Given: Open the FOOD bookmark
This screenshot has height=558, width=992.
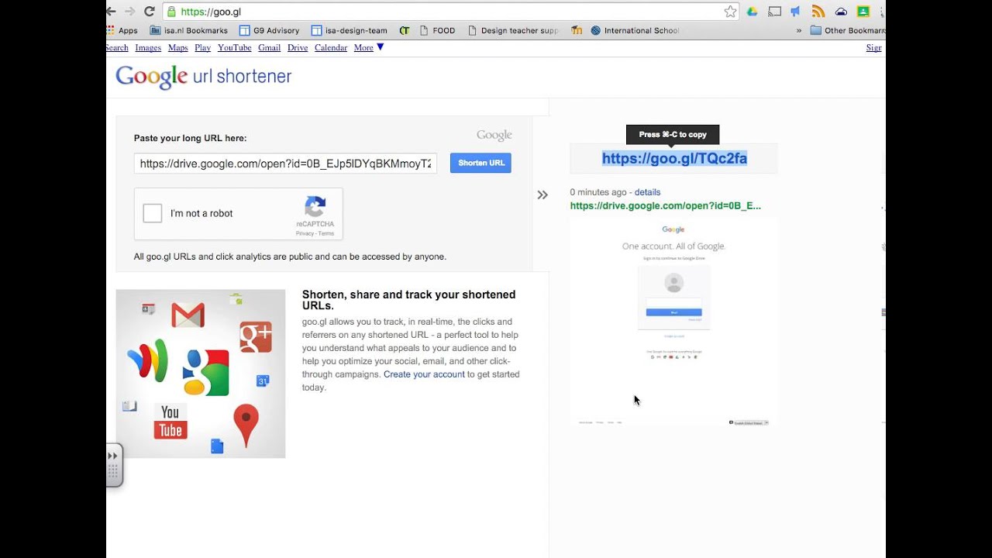Looking at the screenshot, I should tap(437, 31).
